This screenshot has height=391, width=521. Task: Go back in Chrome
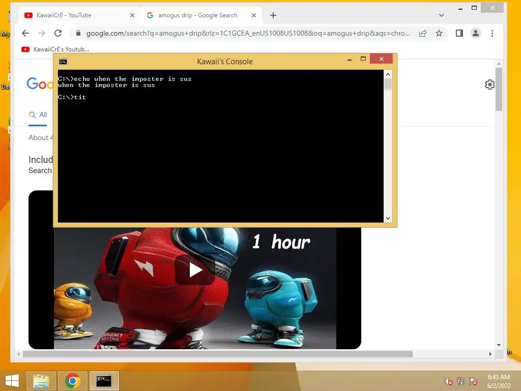coord(25,33)
